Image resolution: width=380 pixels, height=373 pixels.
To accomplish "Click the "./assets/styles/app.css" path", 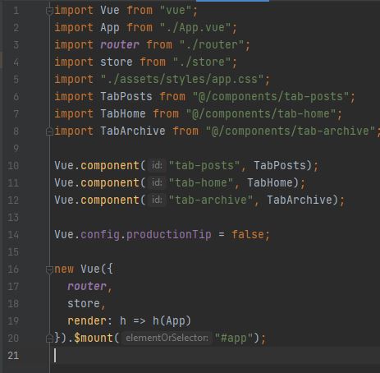I will [182, 80].
